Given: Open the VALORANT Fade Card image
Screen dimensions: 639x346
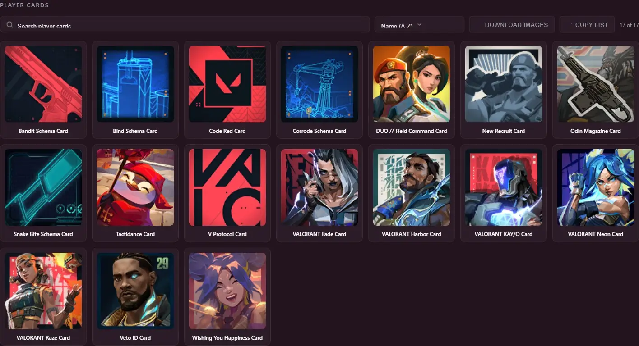Looking at the screenshot, I should tap(319, 187).
